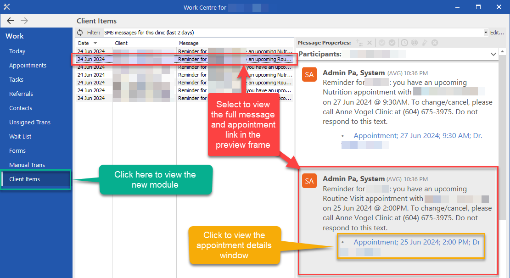Open the 27 Jun 2024 9:30 AM appointment link
The image size is (510, 278).
(x=418, y=136)
